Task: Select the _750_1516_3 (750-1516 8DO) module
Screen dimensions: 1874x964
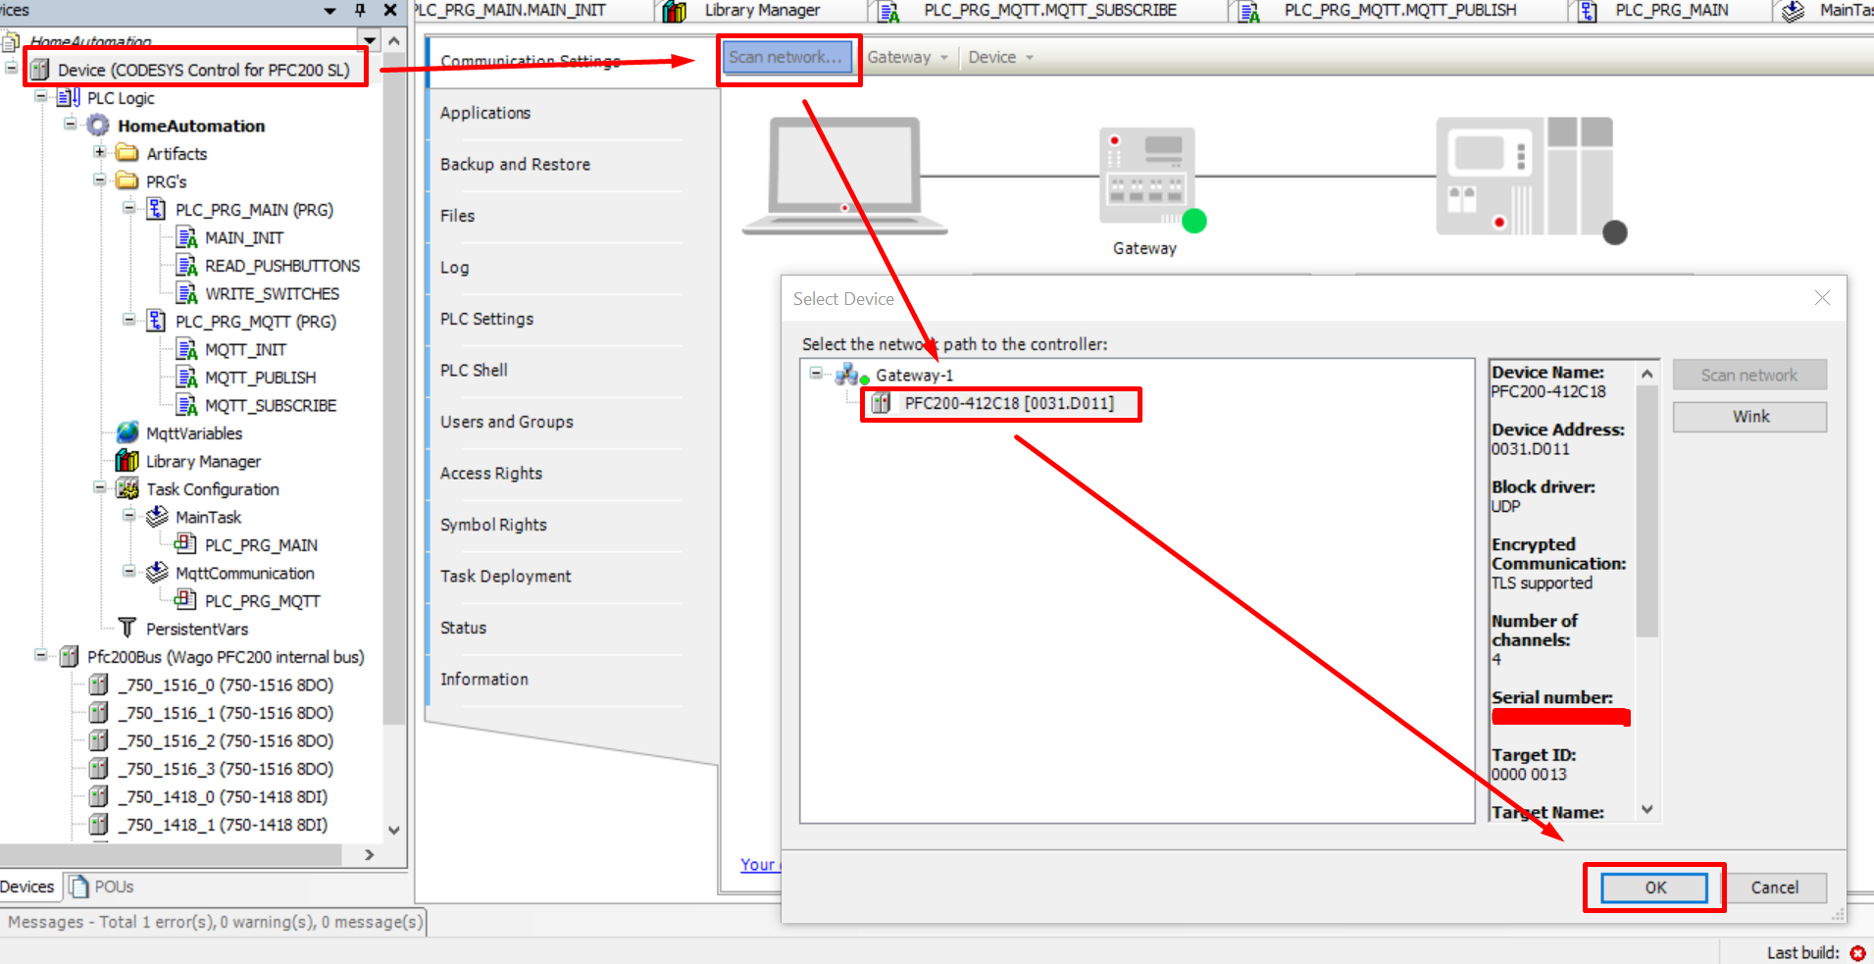Action: 226,769
